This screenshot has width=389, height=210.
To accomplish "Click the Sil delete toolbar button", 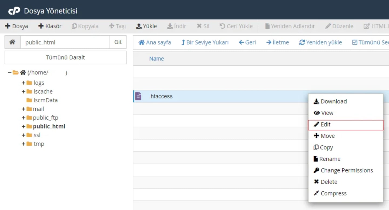I will click(203, 26).
